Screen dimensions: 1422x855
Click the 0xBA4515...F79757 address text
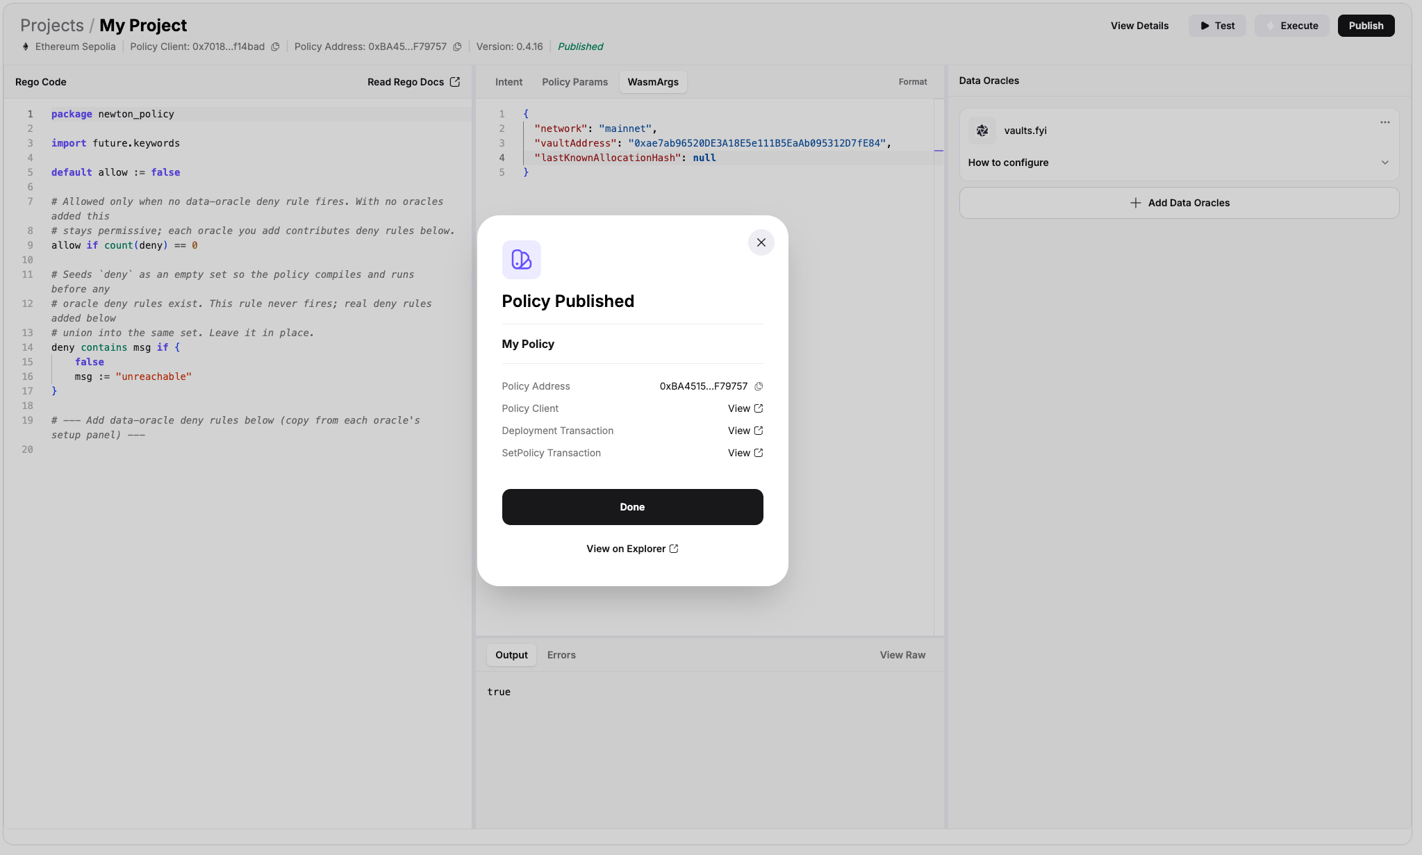click(x=703, y=386)
